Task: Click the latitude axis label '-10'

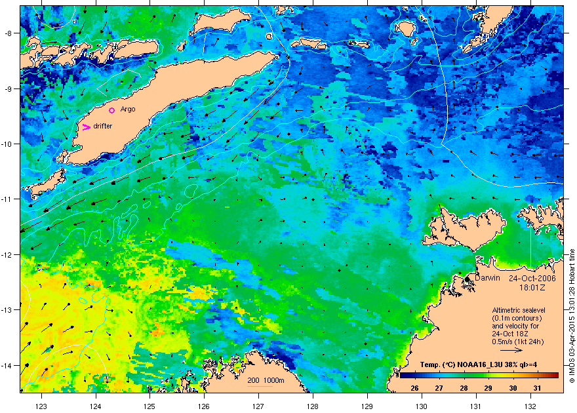Action: pos(7,144)
